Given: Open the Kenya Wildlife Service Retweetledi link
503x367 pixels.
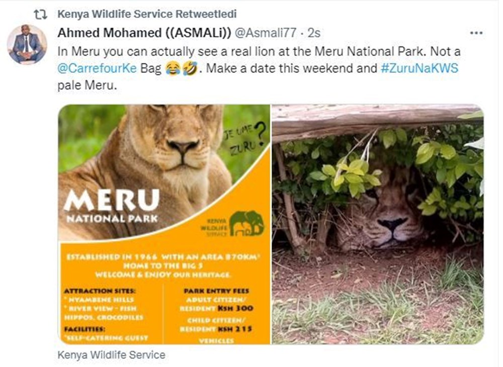Looking at the screenshot, I should pyautogui.click(x=147, y=14).
